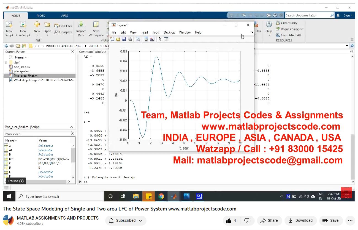Select the Edit Plot arrow tool
The image size is (358, 230).
coord(160,39)
